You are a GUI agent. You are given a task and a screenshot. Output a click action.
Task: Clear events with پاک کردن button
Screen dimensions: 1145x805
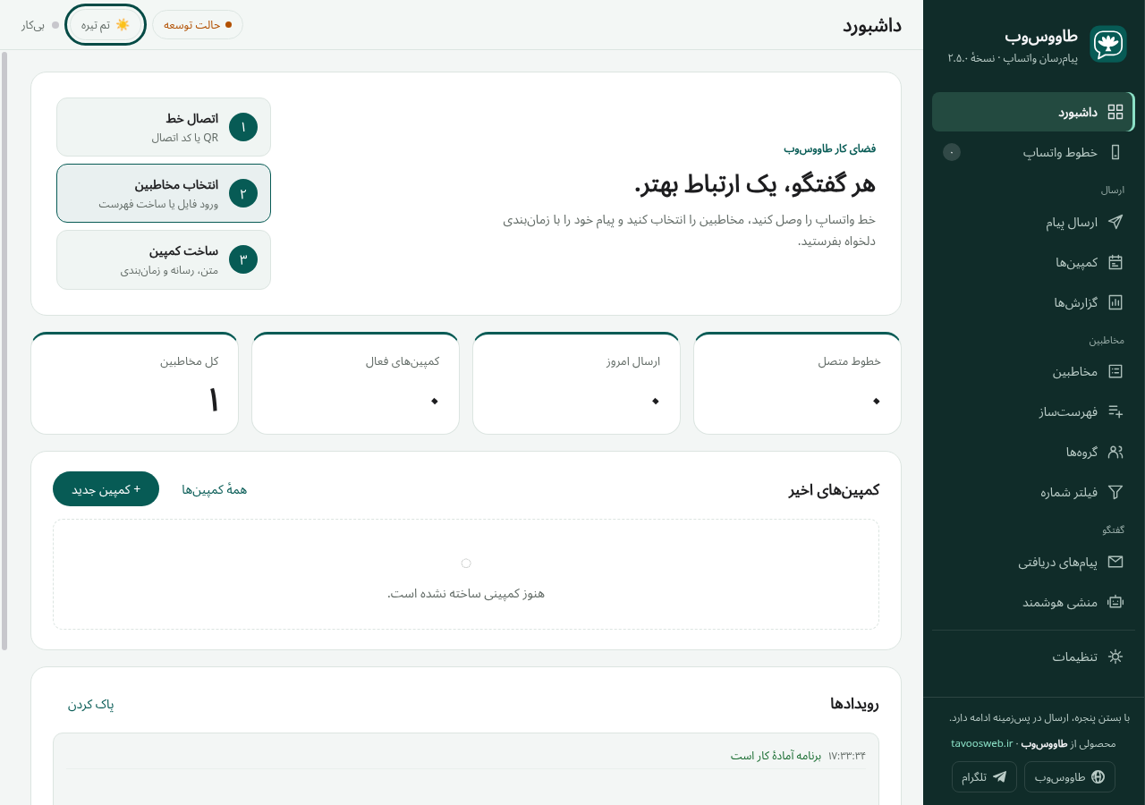(91, 704)
